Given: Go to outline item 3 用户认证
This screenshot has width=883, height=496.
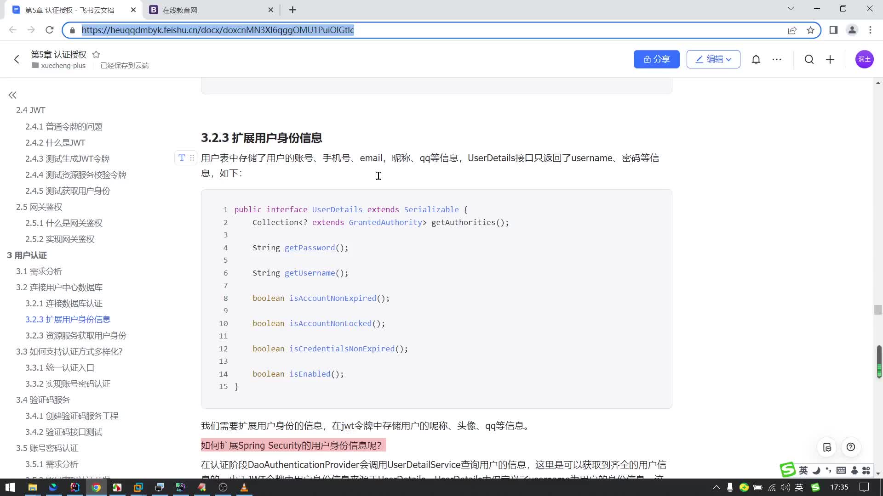Looking at the screenshot, I should [27, 255].
